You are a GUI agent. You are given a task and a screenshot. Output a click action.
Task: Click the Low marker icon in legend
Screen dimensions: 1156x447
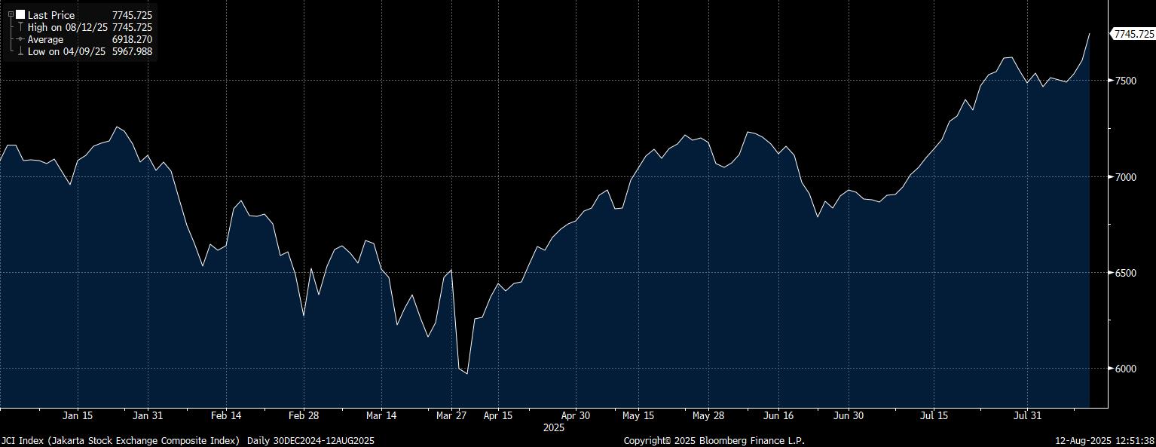click(20, 51)
